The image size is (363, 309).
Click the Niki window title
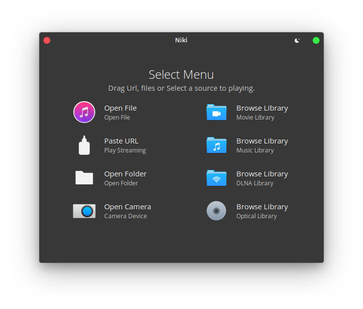[181, 40]
